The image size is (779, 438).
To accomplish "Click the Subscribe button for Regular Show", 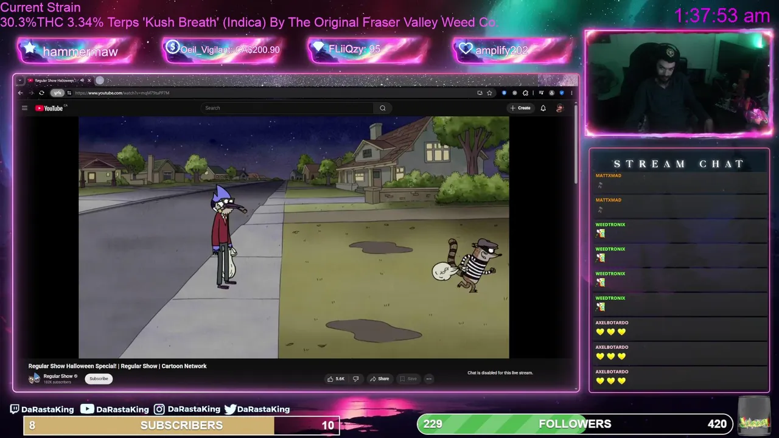I will (99, 378).
